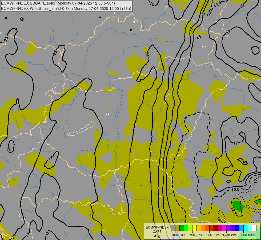Click the orange swatch left of the 700 tick
261x240 pixels.
(203, 228)
